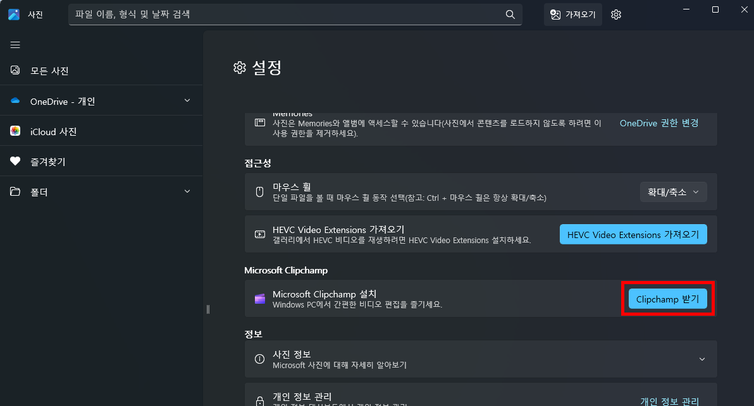Click the import icon beside 가져오기
This screenshot has height=406, width=754.
pyautogui.click(x=555, y=15)
